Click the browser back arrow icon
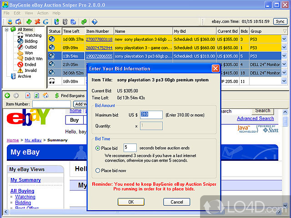This screenshot has height=218, width=291. click(x=7, y=95)
